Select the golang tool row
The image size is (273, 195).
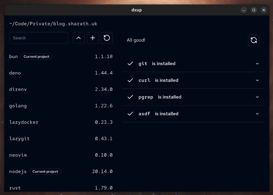pyautogui.click(x=61, y=106)
